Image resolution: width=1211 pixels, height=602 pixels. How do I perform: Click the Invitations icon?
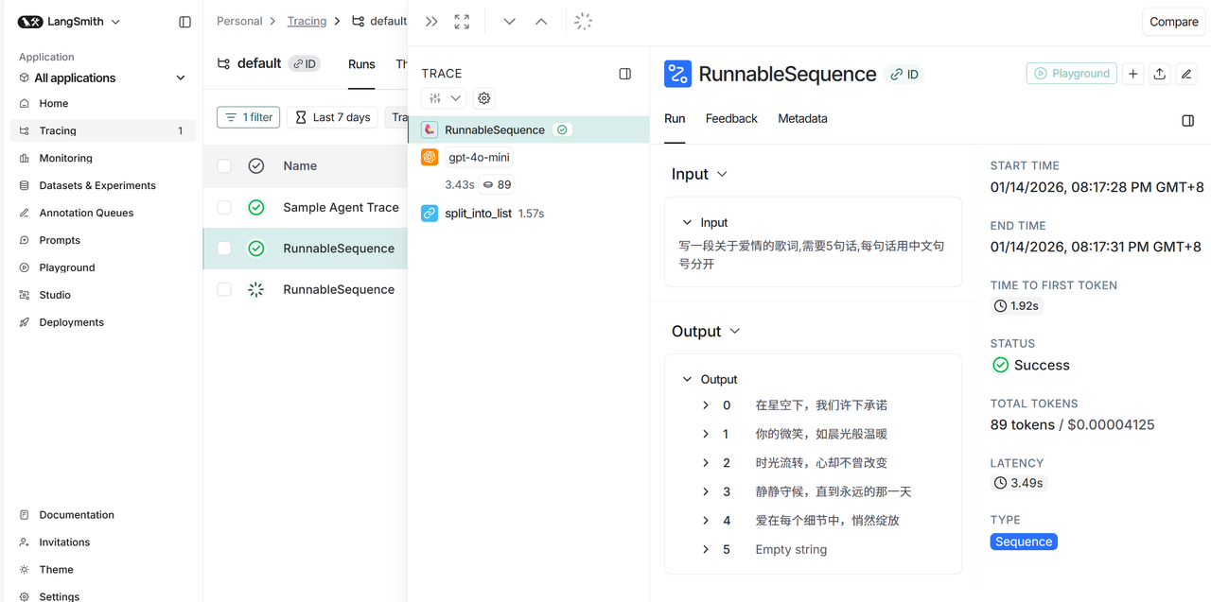25,542
